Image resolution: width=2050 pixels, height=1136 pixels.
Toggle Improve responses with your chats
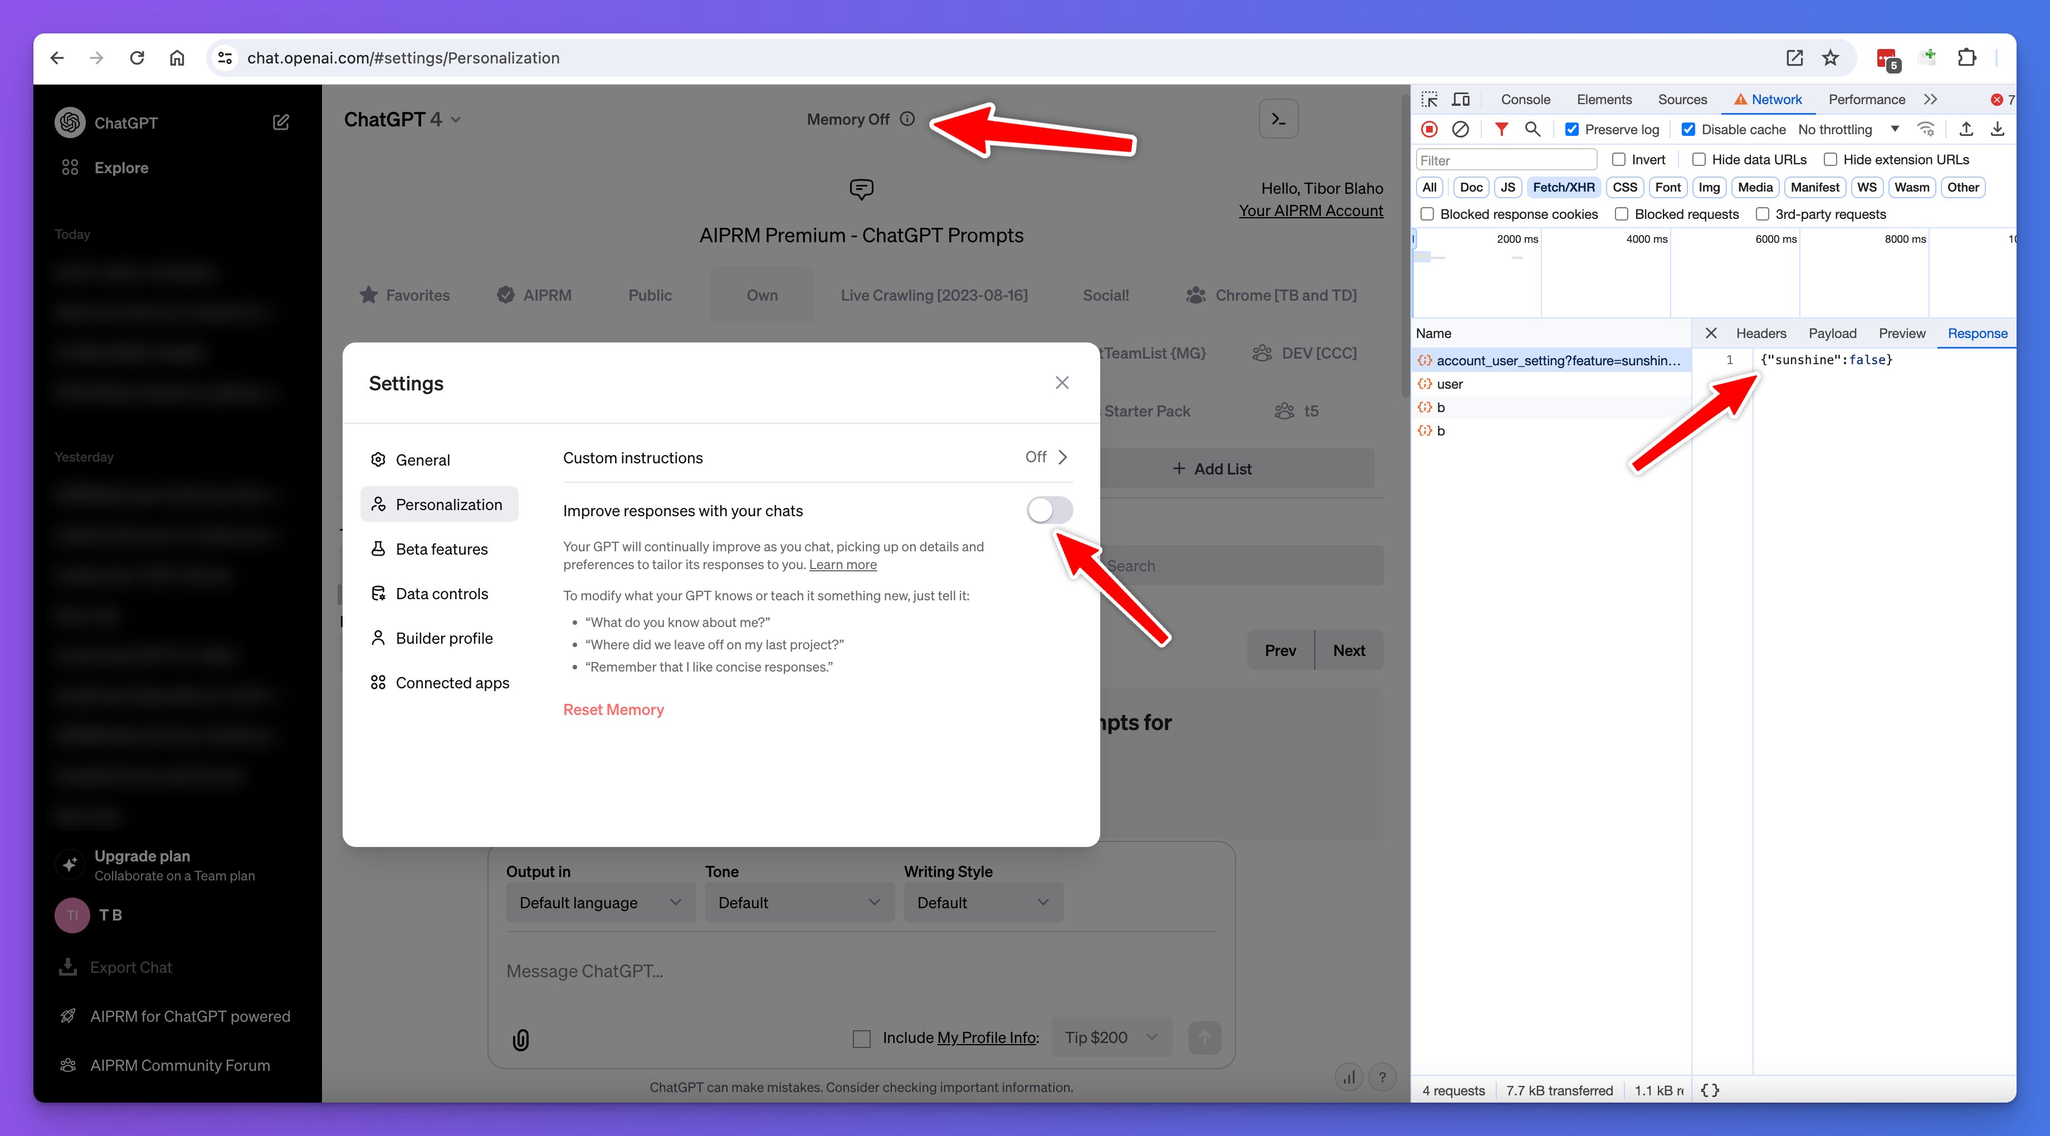click(x=1050, y=510)
